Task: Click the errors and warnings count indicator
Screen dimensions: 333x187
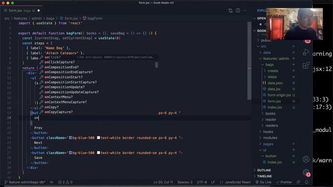Action: 65,182
